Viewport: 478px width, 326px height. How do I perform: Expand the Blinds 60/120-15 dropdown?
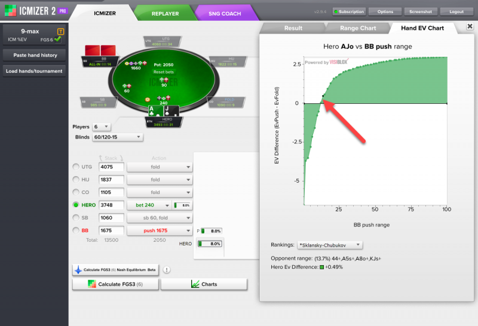pyautogui.click(x=117, y=137)
